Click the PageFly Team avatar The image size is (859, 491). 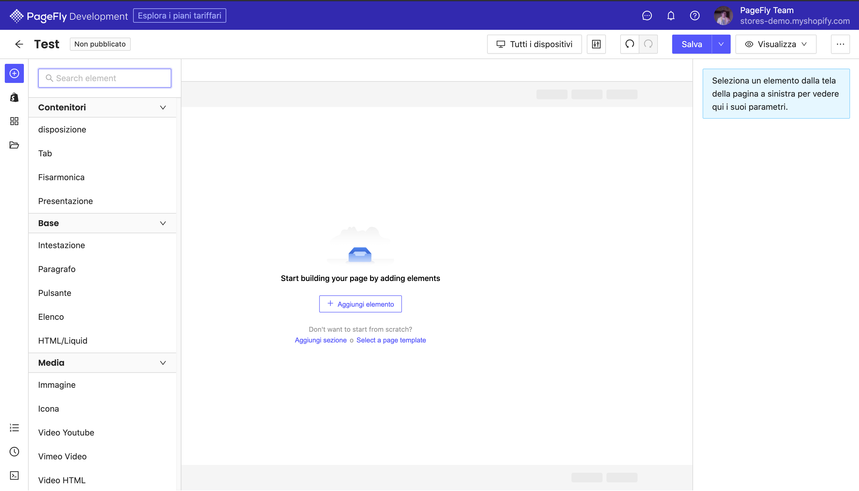pyautogui.click(x=723, y=16)
